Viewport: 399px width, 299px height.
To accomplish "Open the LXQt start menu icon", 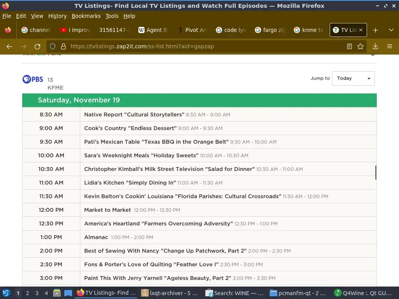I will click(x=6, y=293).
